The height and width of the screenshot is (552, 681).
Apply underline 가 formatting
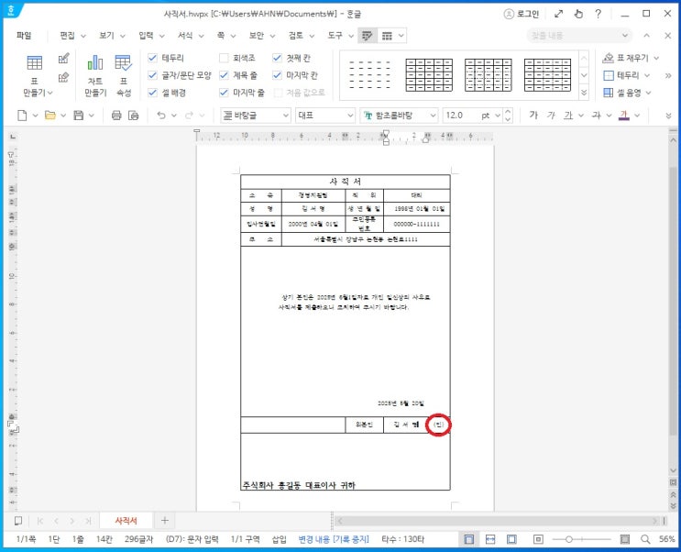pyautogui.click(x=568, y=116)
